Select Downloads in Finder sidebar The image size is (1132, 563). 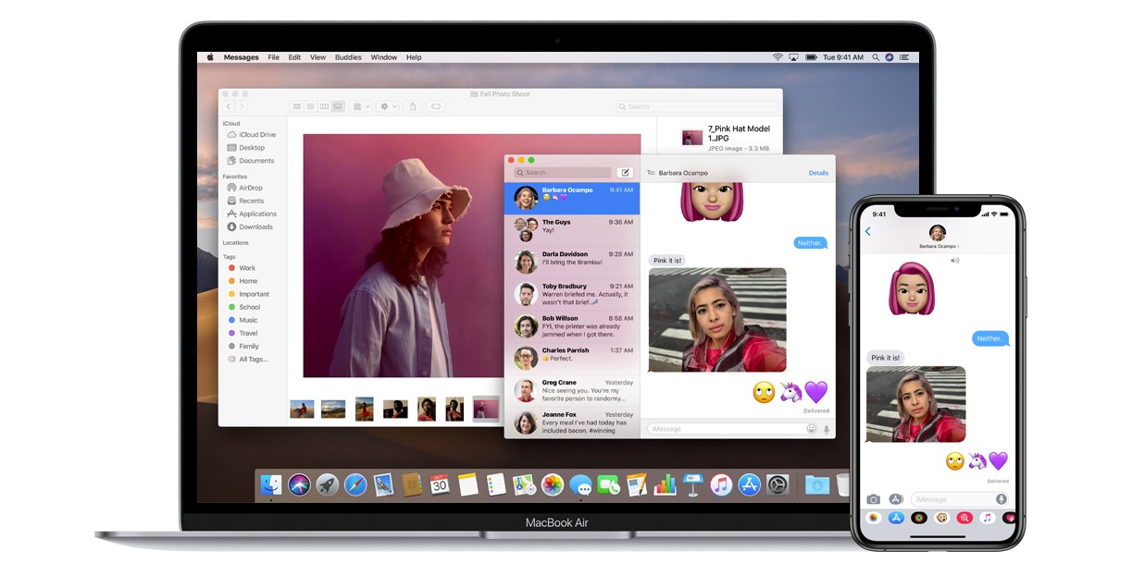[249, 226]
